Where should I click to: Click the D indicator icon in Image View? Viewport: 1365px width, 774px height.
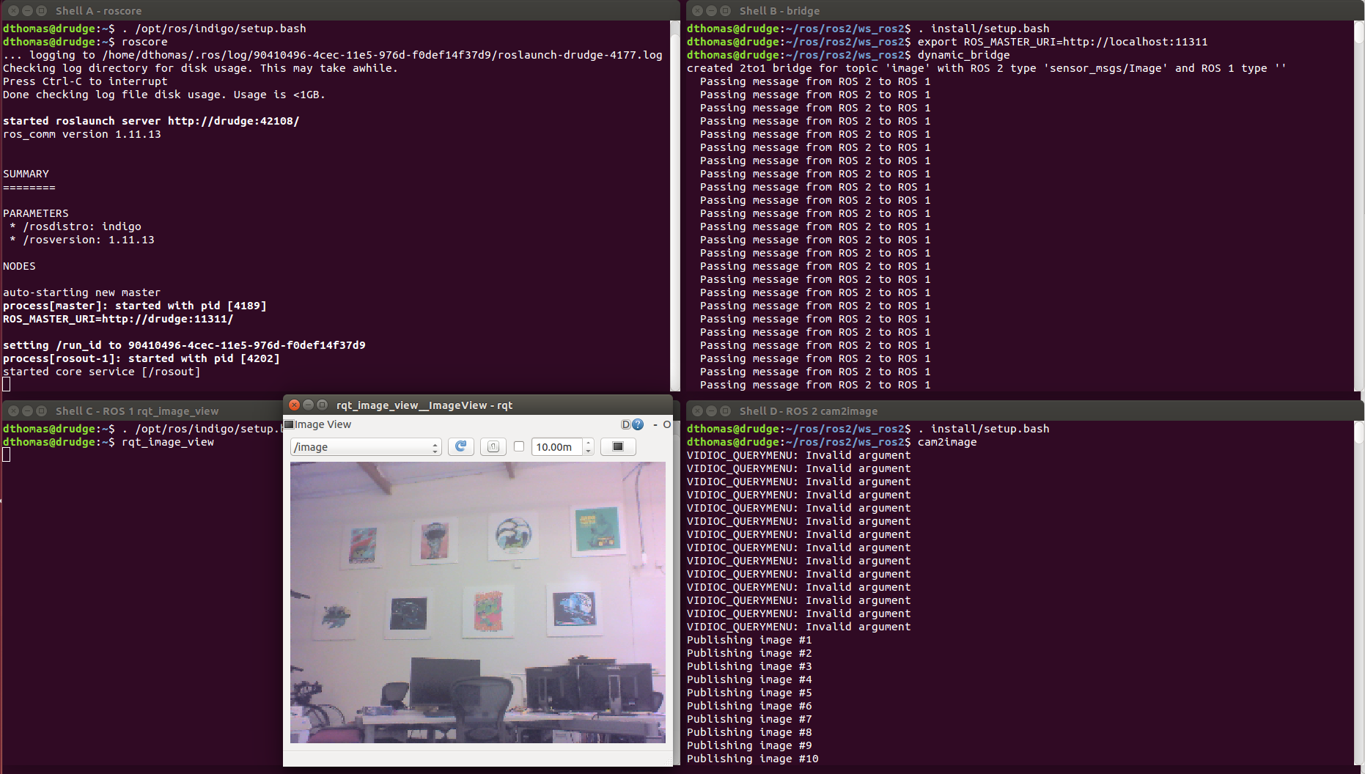(625, 424)
